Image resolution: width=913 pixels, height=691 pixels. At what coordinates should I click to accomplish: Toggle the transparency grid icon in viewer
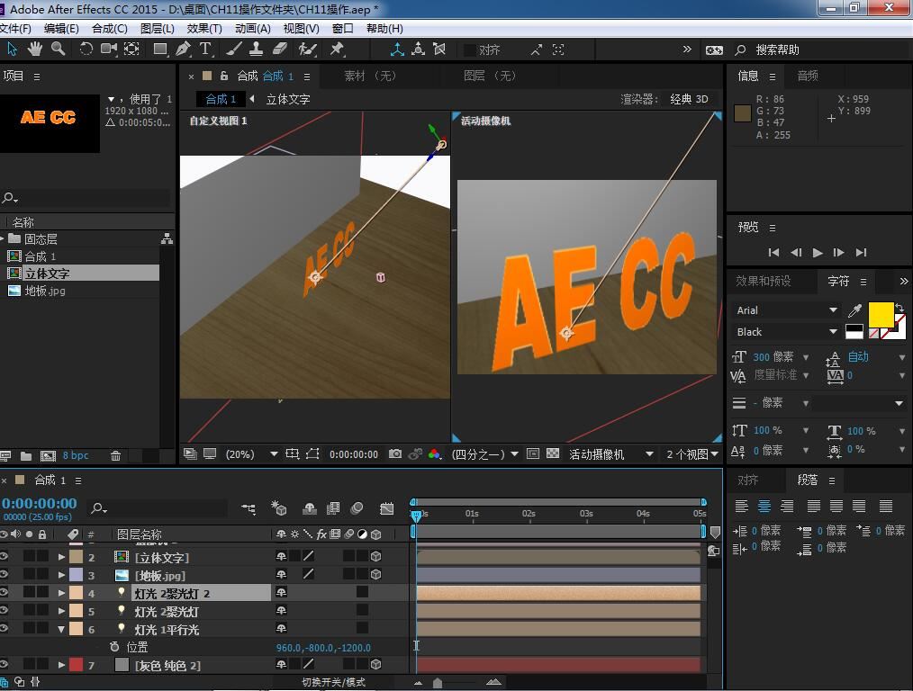click(x=553, y=453)
